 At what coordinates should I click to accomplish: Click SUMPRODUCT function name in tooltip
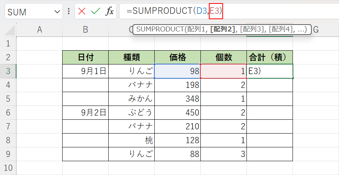tap(159, 30)
